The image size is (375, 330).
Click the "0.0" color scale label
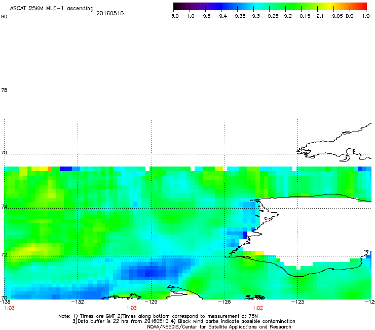coord(350,16)
